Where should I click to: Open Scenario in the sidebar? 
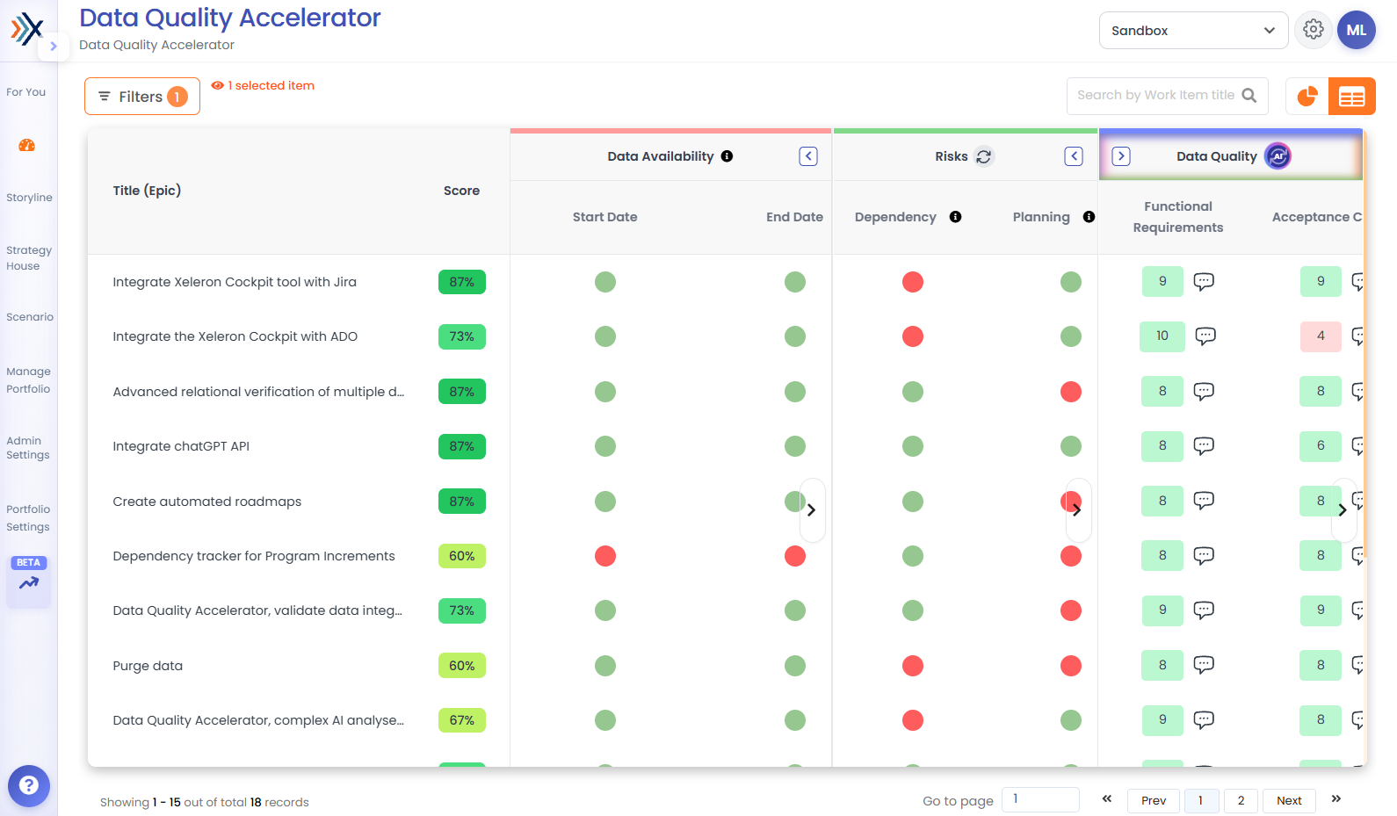point(30,317)
